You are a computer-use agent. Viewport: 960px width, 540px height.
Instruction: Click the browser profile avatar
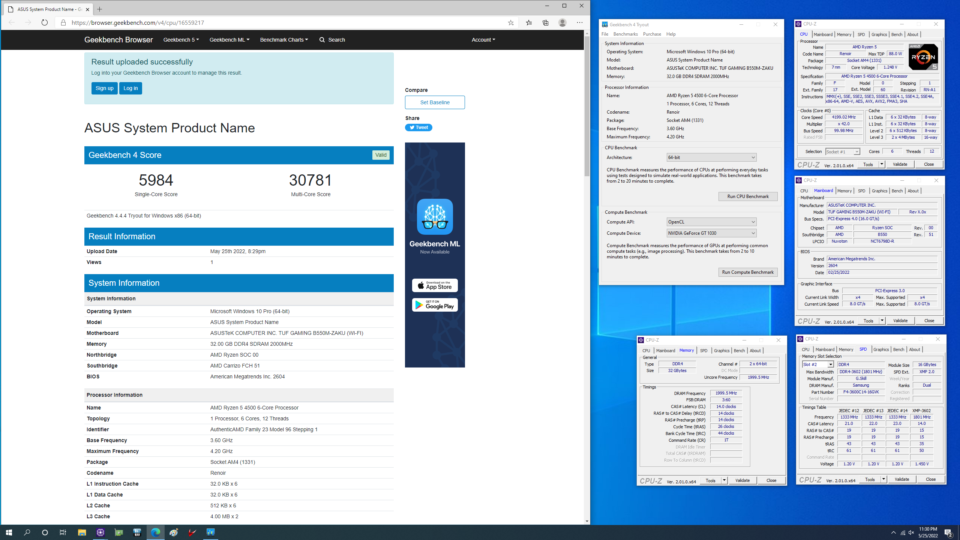coord(562,22)
